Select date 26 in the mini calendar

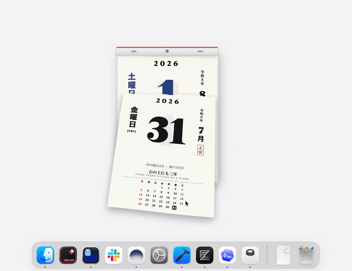pyautogui.click(x=140, y=204)
